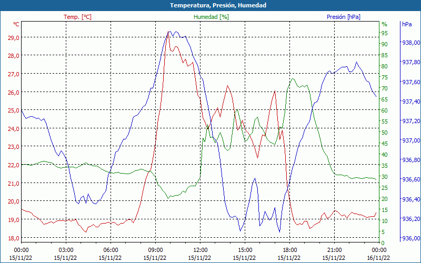Click the 29,0 temperature axis value

(14, 37)
